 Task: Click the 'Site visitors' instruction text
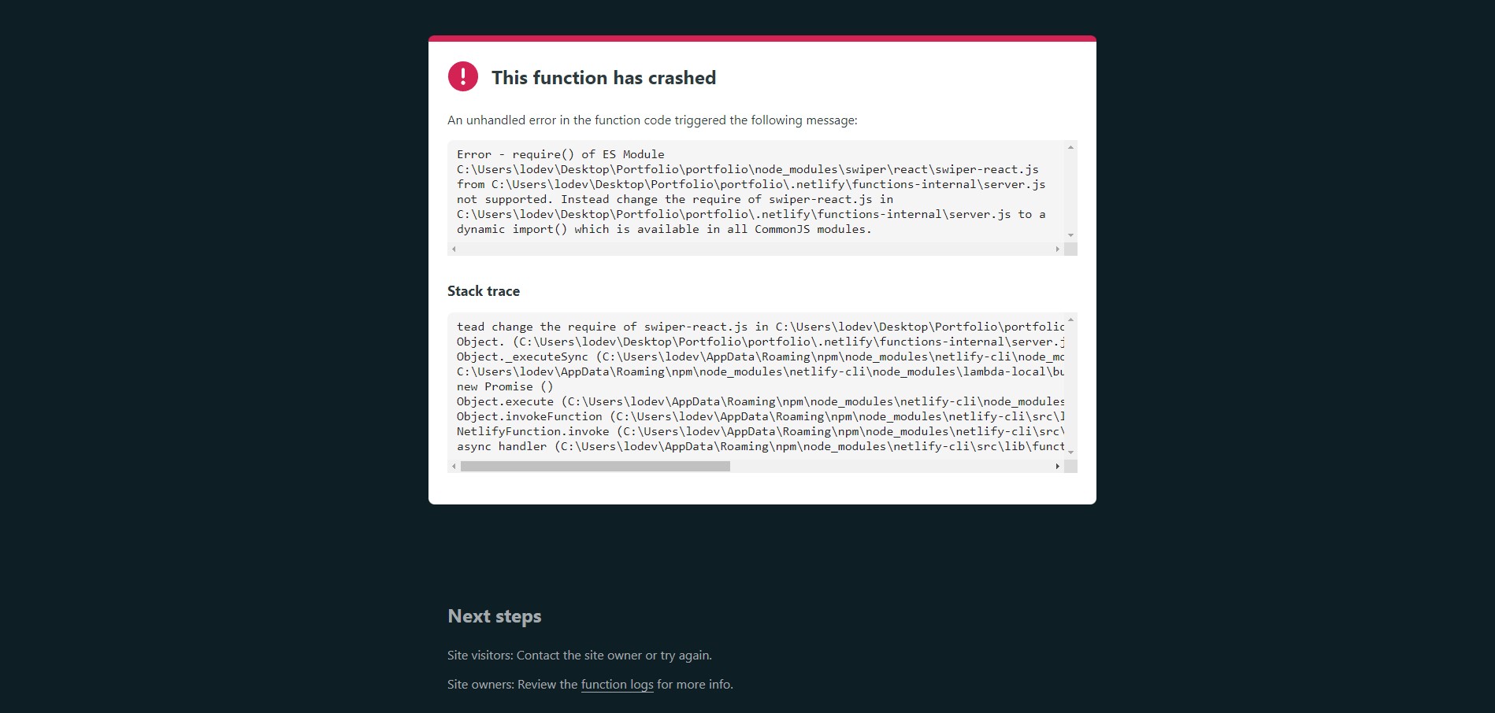(x=580, y=656)
